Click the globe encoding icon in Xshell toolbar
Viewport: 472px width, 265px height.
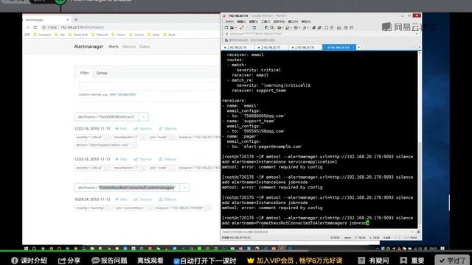coord(296,28)
